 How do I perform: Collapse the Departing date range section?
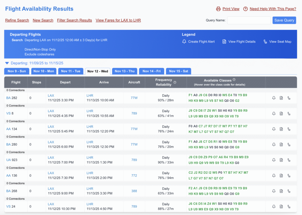(7, 63)
